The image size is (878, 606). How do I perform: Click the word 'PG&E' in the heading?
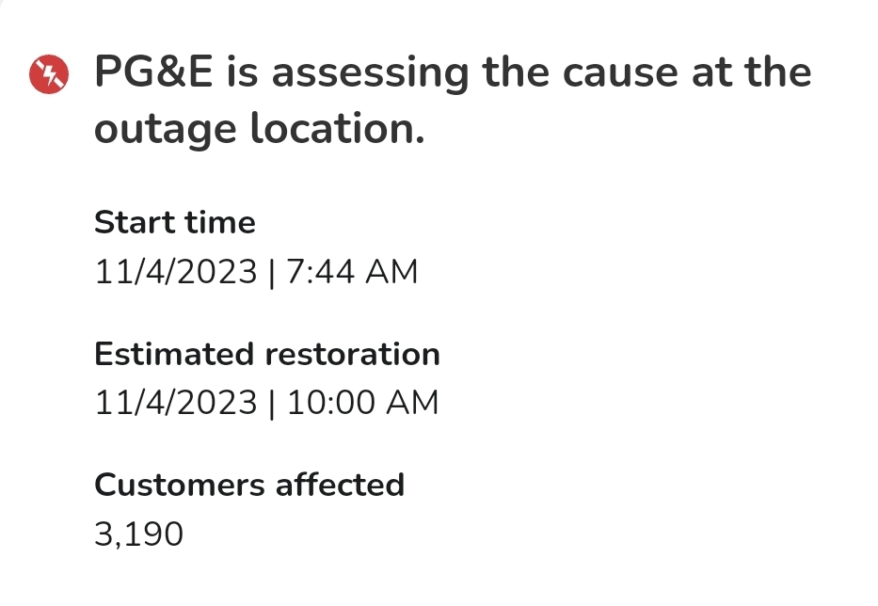pyautogui.click(x=153, y=72)
